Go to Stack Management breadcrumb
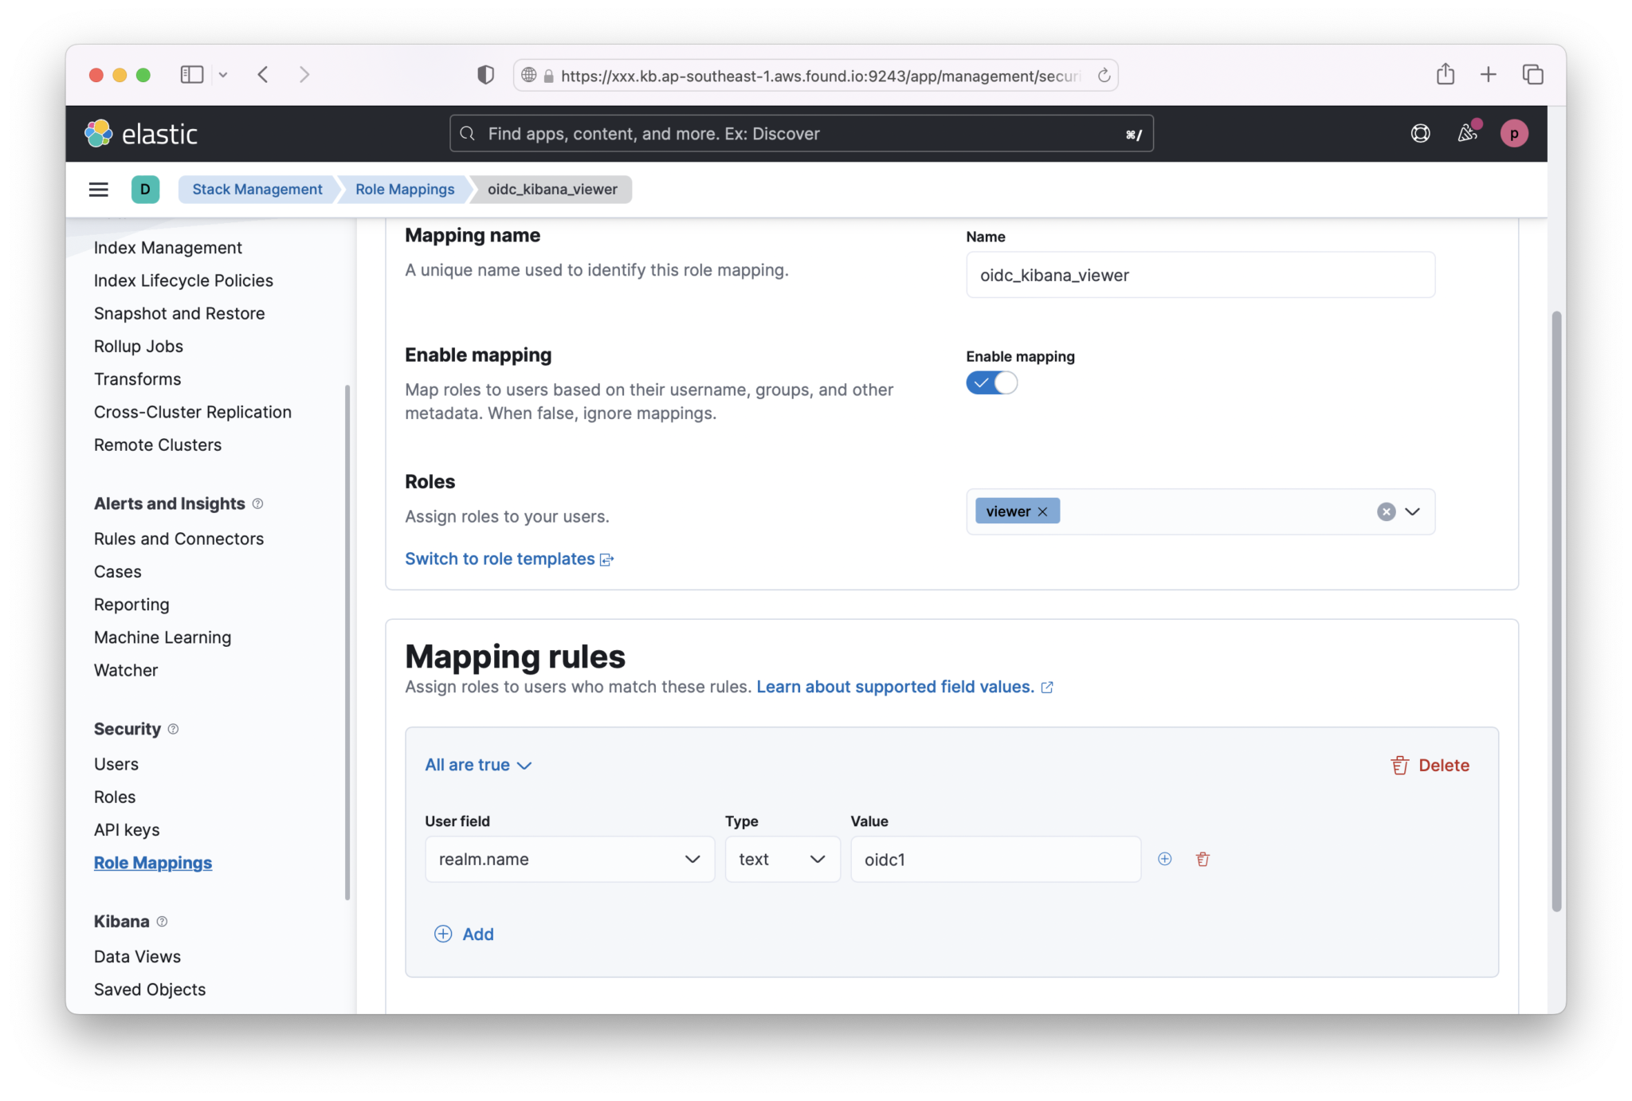The image size is (1632, 1101). (x=257, y=189)
